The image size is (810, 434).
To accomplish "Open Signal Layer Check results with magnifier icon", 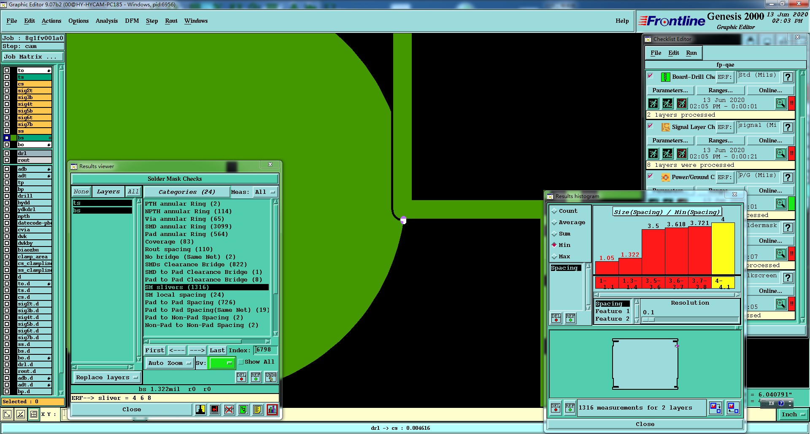I will [x=781, y=153].
